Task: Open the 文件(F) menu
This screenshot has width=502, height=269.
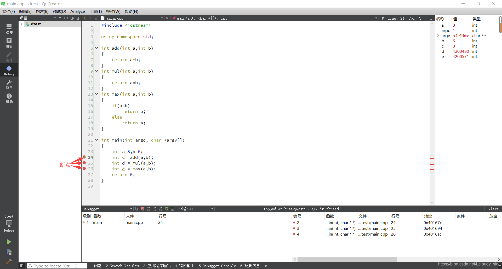Action: point(9,11)
